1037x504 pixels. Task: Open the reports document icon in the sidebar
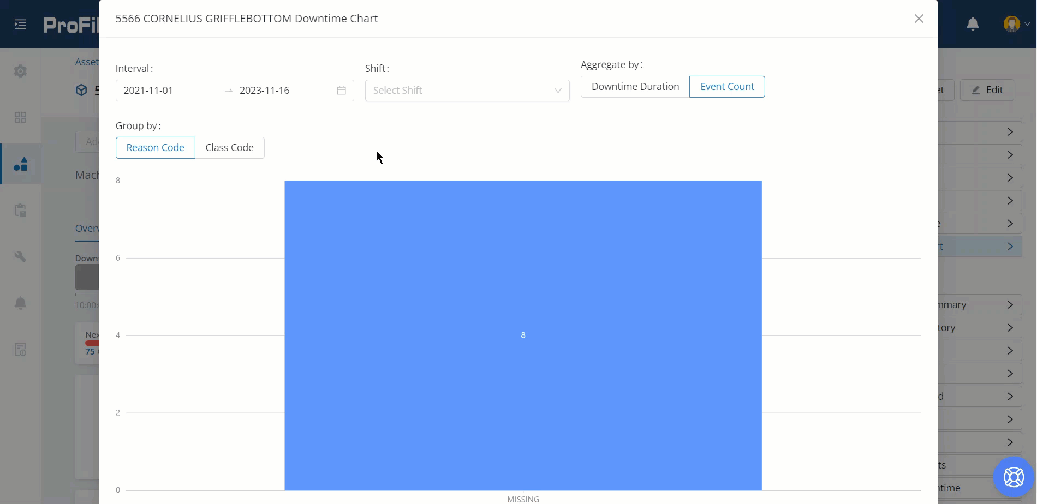click(20, 349)
